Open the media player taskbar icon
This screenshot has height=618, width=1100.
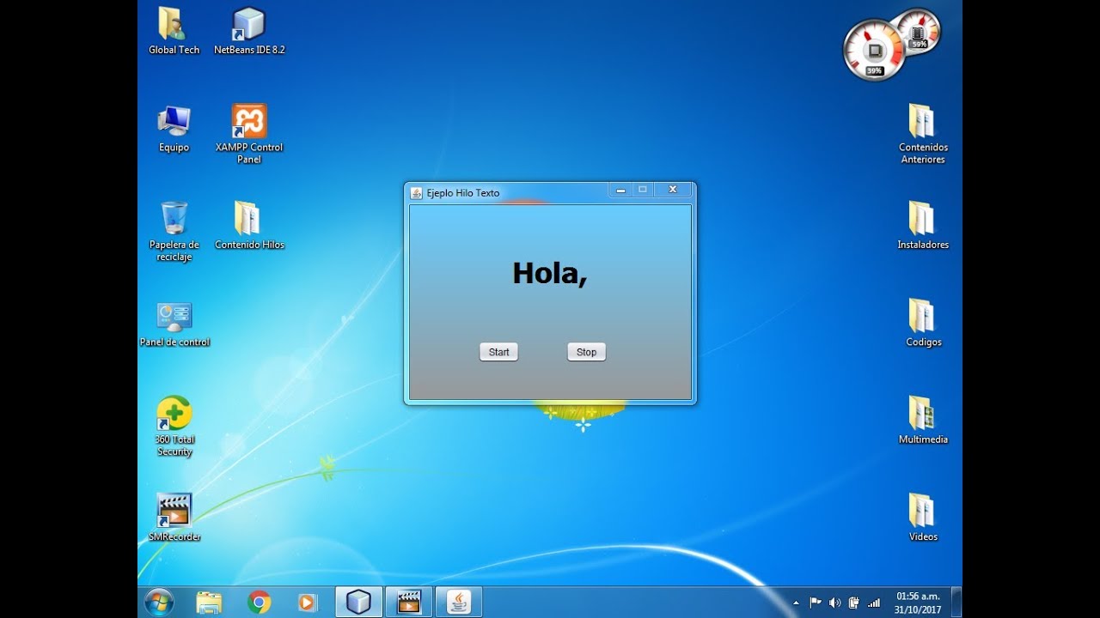[308, 603]
